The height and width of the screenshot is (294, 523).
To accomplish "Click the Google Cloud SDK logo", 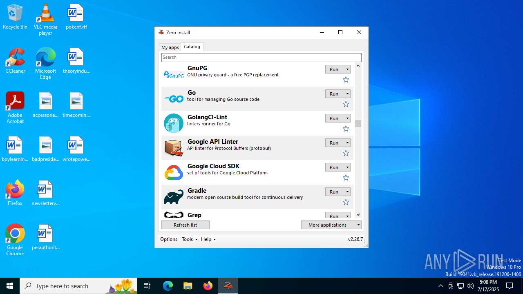I will click(x=174, y=172).
